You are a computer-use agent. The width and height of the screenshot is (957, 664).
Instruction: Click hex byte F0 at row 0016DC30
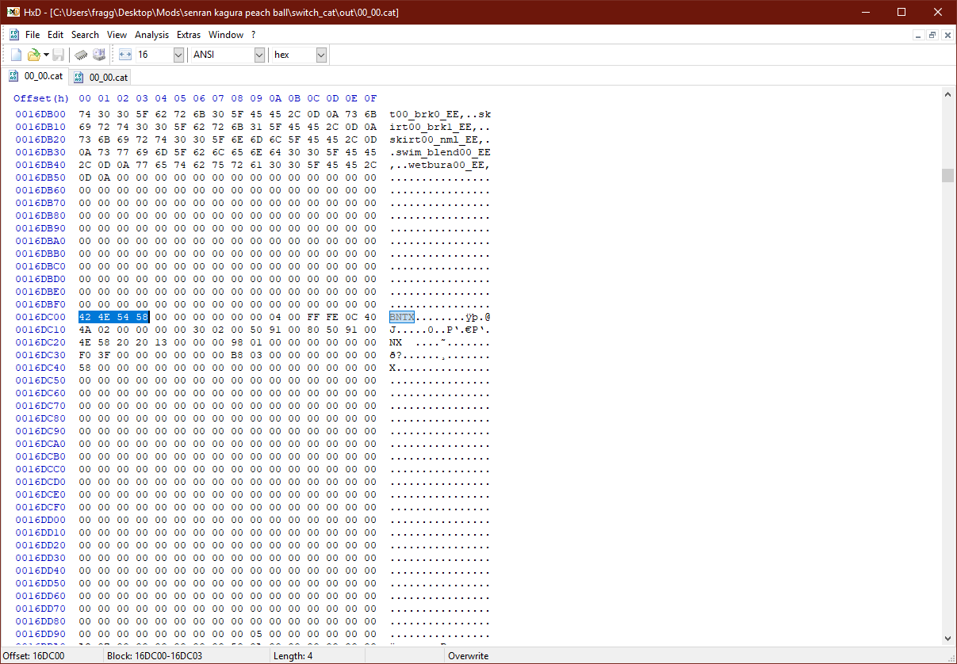click(86, 355)
